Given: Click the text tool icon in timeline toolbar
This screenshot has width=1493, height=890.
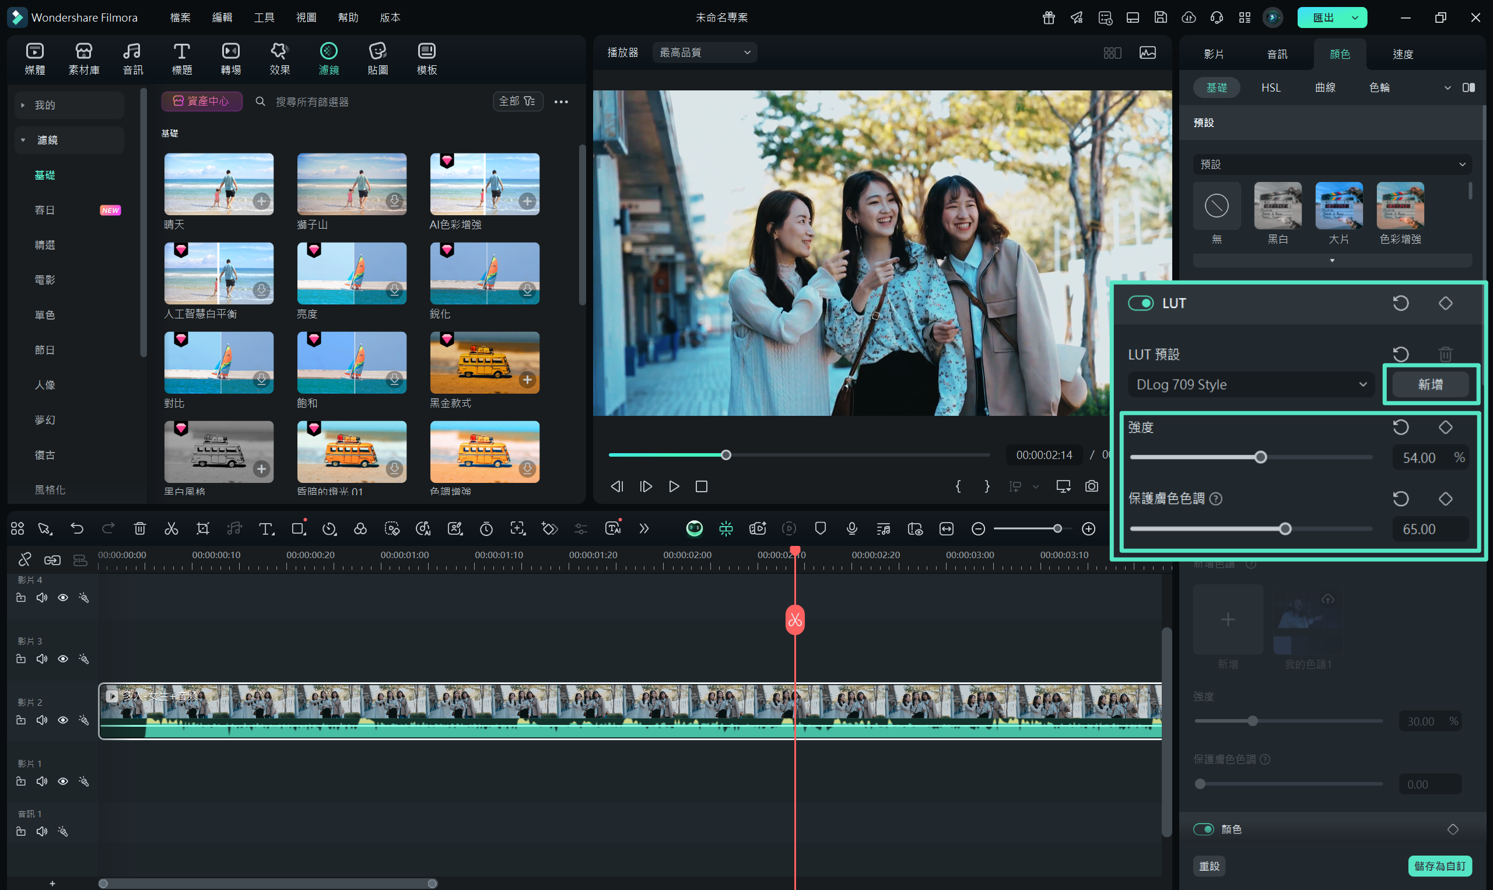Looking at the screenshot, I should 266,528.
